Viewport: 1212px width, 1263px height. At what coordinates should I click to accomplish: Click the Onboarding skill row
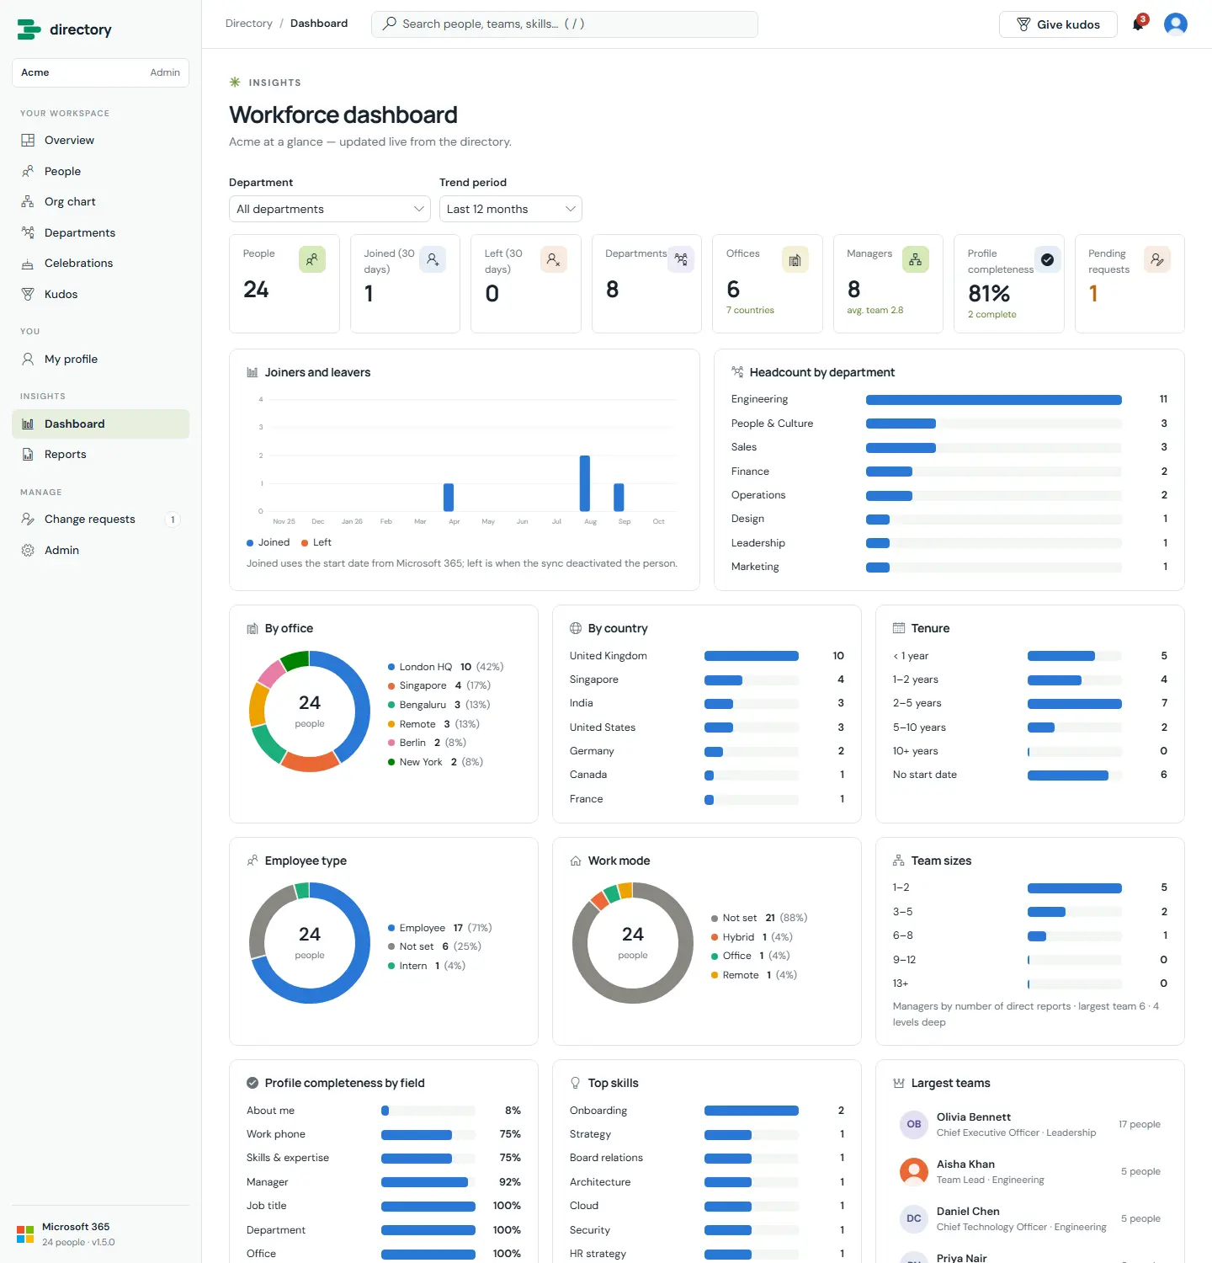(x=707, y=1111)
